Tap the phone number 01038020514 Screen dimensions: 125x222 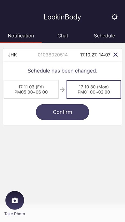click(53, 55)
